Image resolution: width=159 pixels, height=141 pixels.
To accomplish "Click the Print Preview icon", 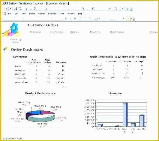I will pyautogui.click(x=31, y=9).
